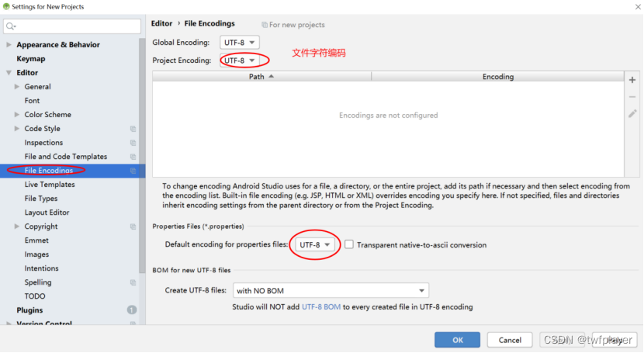Click the copy icon beside For new projects
The image size is (644, 353).
pyautogui.click(x=265, y=25)
